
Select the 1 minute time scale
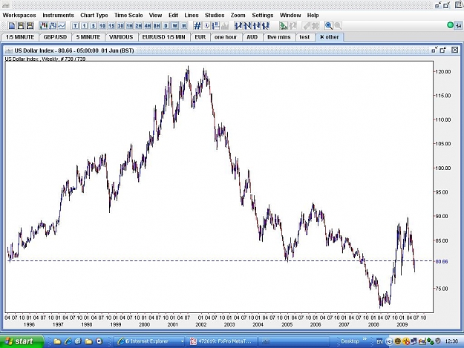85,26
